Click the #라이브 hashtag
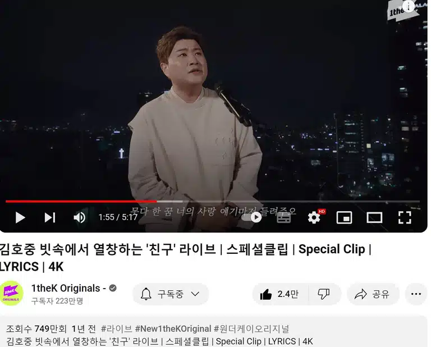431x347 pixels. [117, 328]
